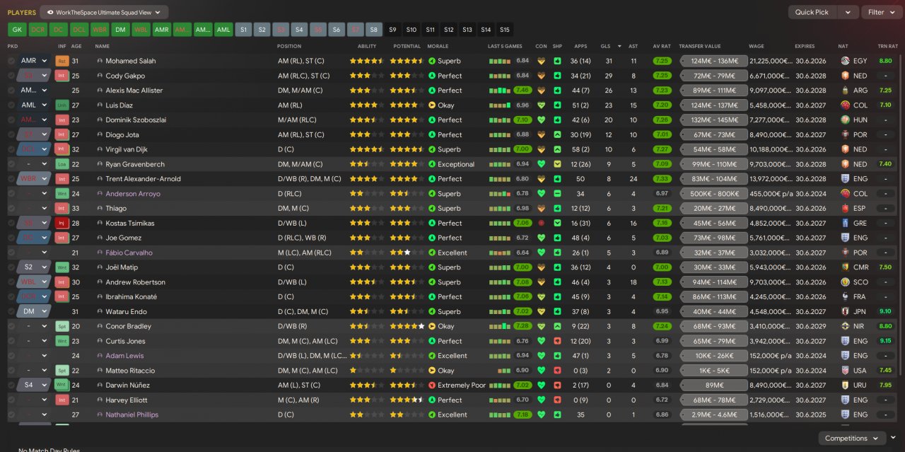Click Ryan Gravenberch's yellow sharpness icon
The width and height of the screenshot is (905, 452).
point(558,164)
